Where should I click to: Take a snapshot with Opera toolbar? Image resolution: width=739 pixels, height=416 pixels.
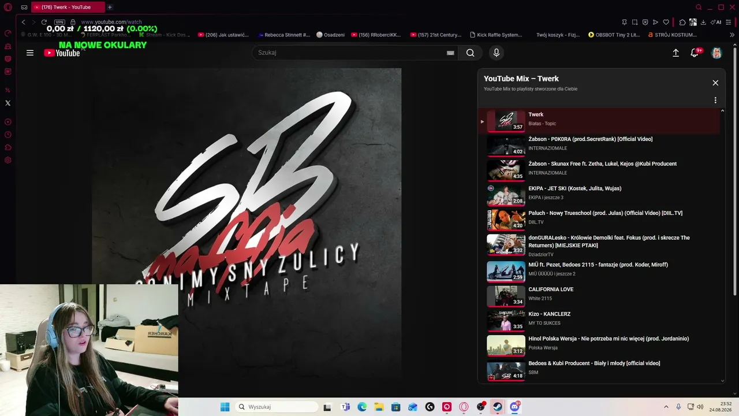[x=635, y=22]
